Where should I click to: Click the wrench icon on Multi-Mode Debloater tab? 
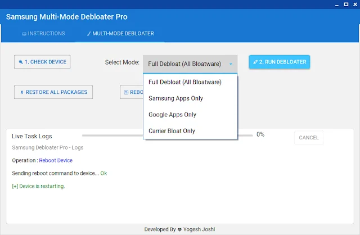pyautogui.click(x=88, y=34)
